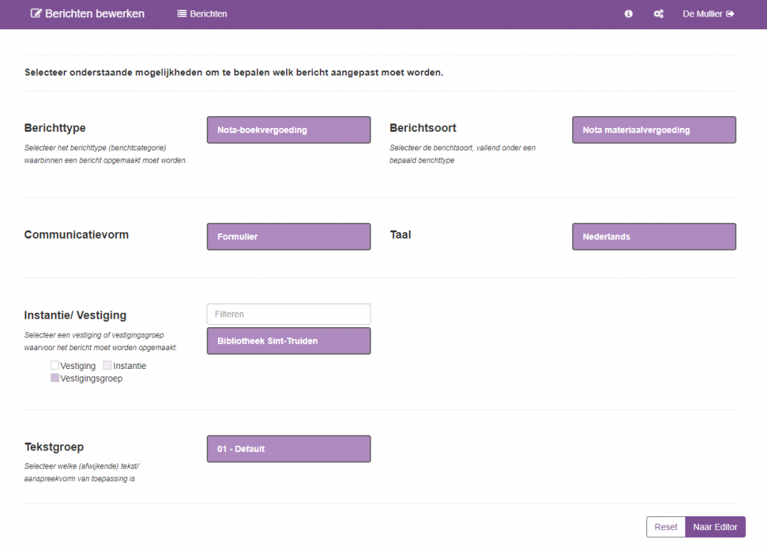
Task: Change the Formulier communicatievorm selection
Action: point(288,236)
